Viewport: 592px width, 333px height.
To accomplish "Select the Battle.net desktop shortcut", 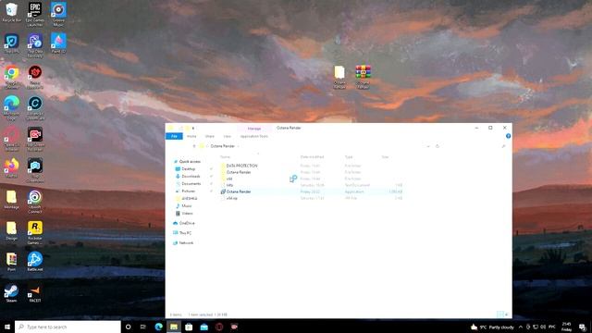I will (x=35, y=262).
